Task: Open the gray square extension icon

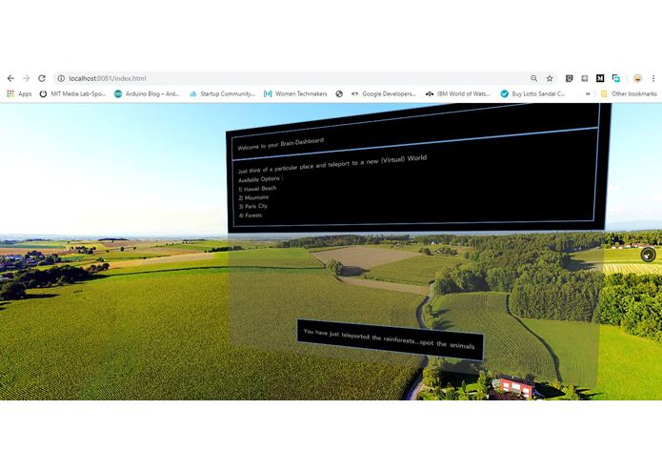Action: coord(585,78)
